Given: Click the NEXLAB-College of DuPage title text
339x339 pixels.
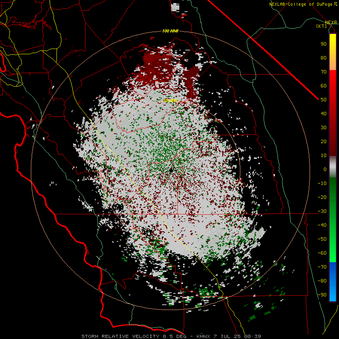Looking at the screenshot, I should [x=303, y=4].
